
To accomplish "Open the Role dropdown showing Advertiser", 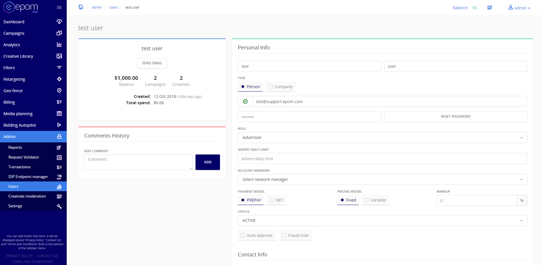I will (382, 138).
